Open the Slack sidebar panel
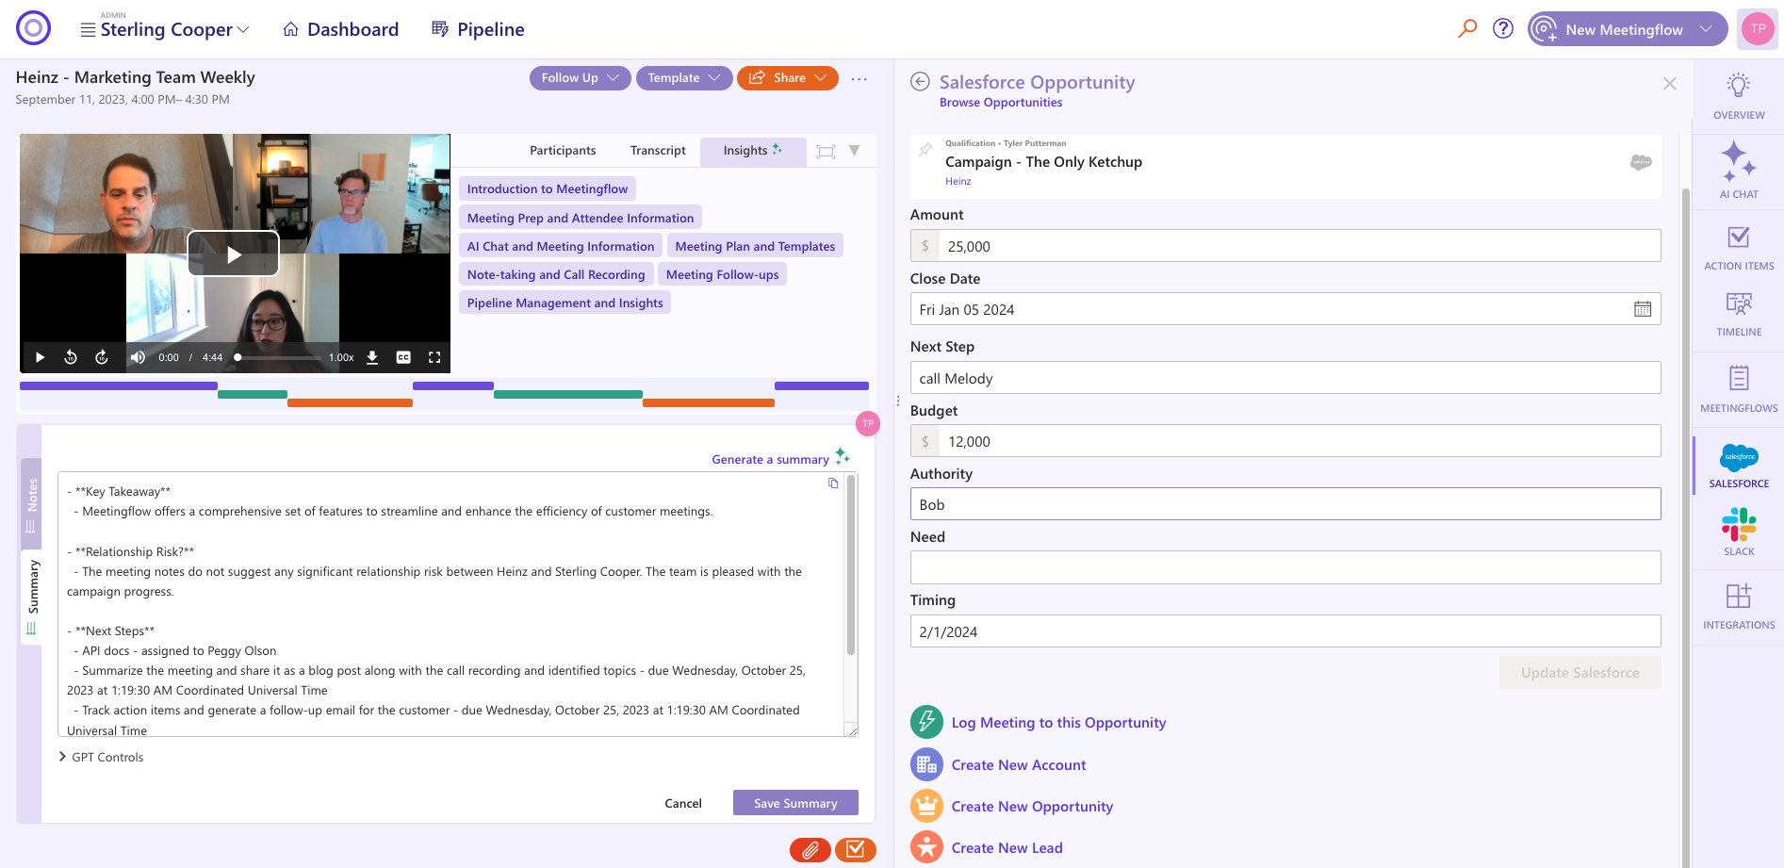The height and width of the screenshot is (868, 1784). (x=1739, y=532)
